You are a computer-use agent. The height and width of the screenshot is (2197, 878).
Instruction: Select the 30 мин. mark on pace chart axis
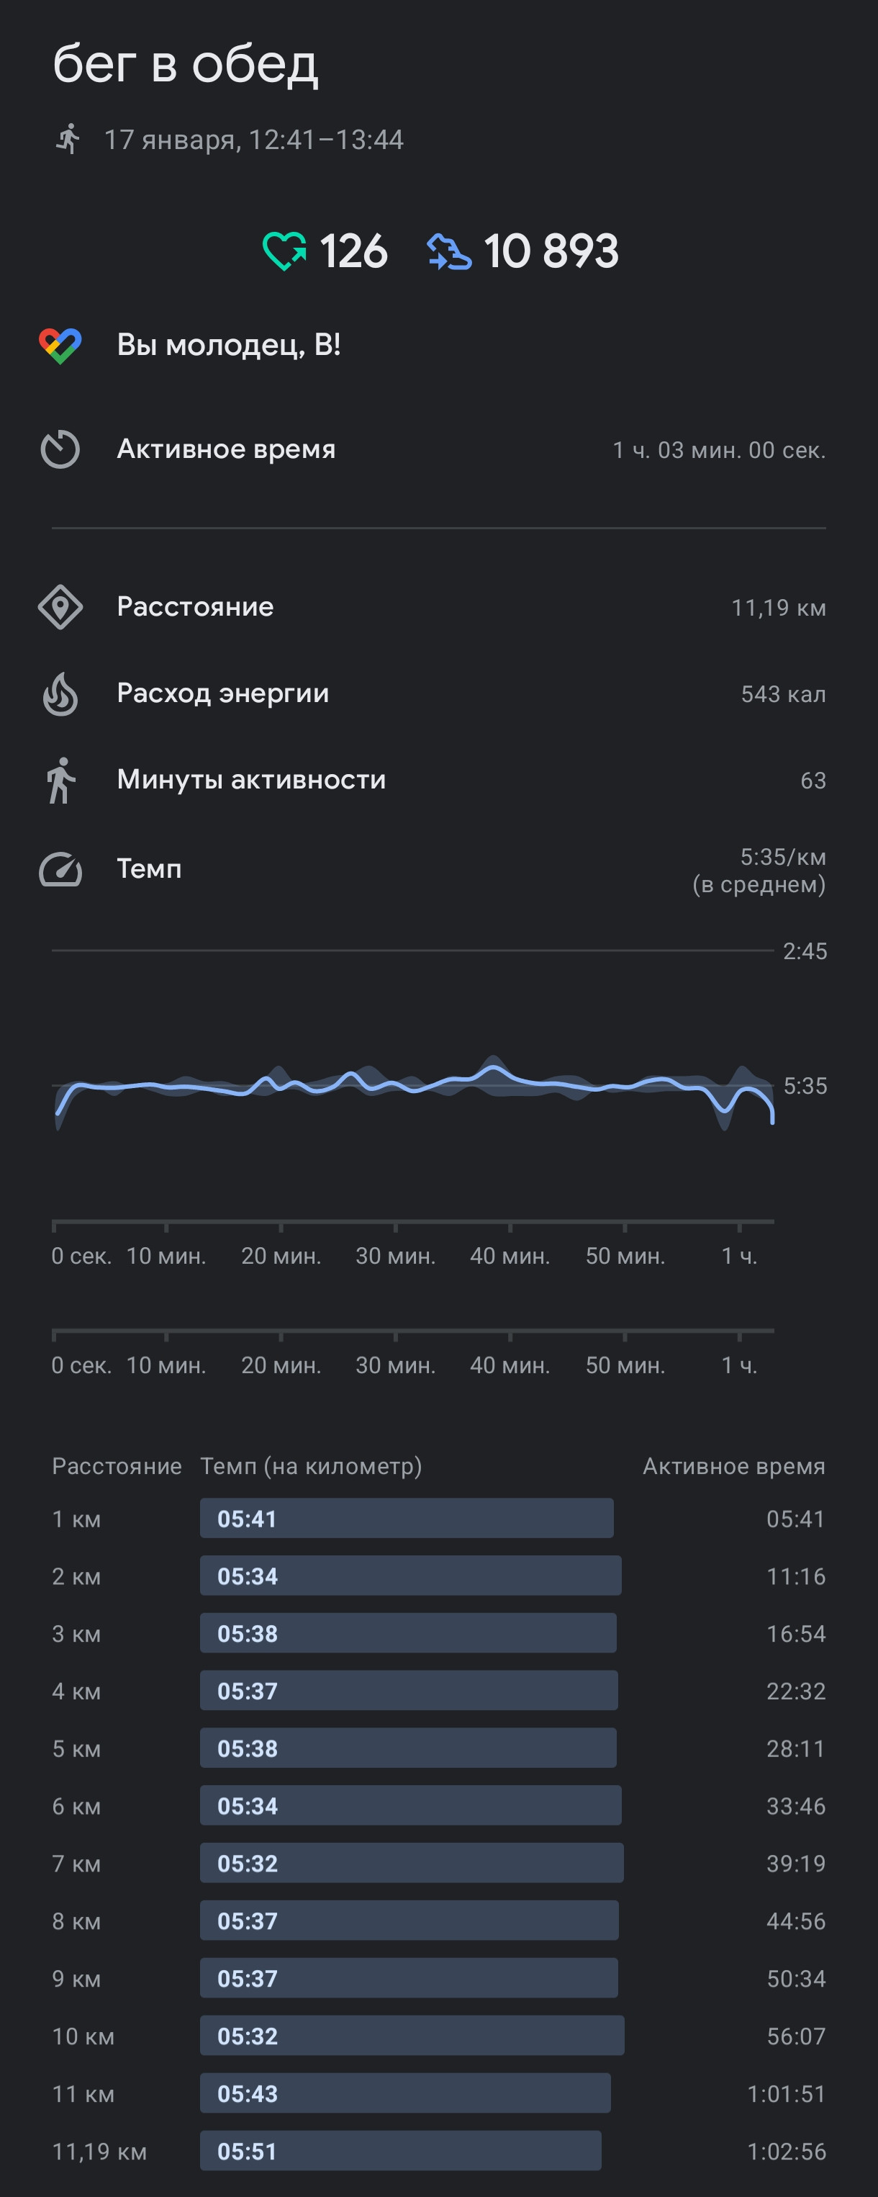point(396,1255)
